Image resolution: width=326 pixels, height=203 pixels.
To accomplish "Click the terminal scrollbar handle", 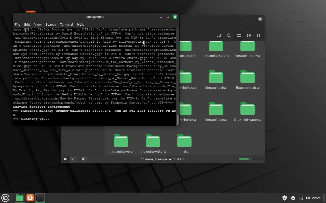I will [178, 120].
